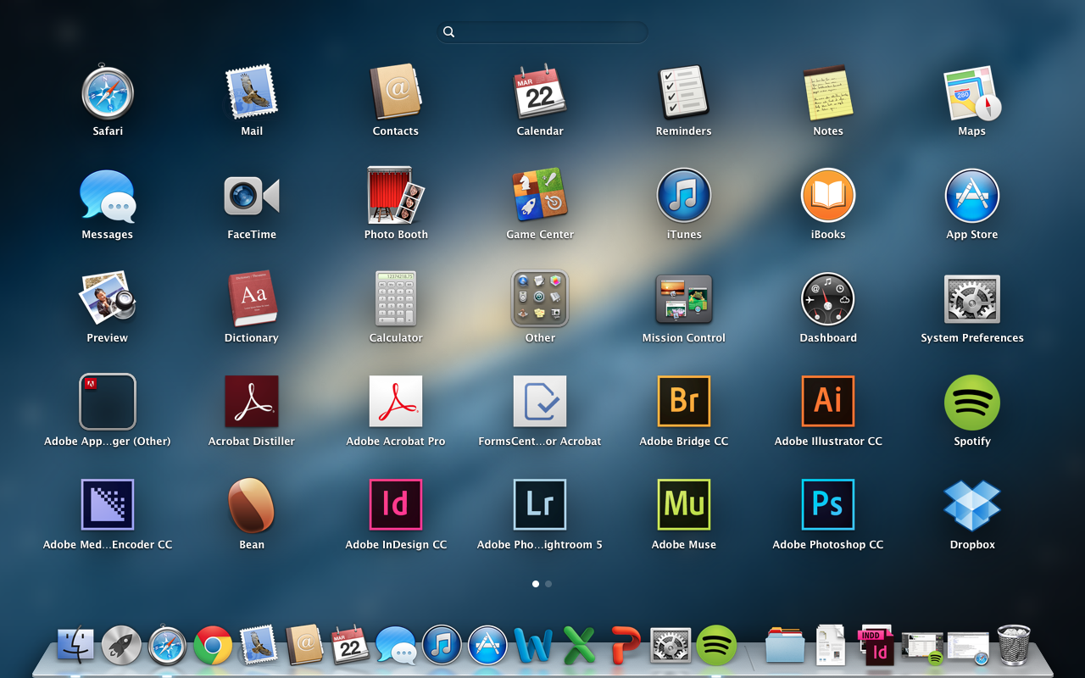Open Adobe Photoshop CC
Viewport: 1085px width, 678px height.
point(828,505)
